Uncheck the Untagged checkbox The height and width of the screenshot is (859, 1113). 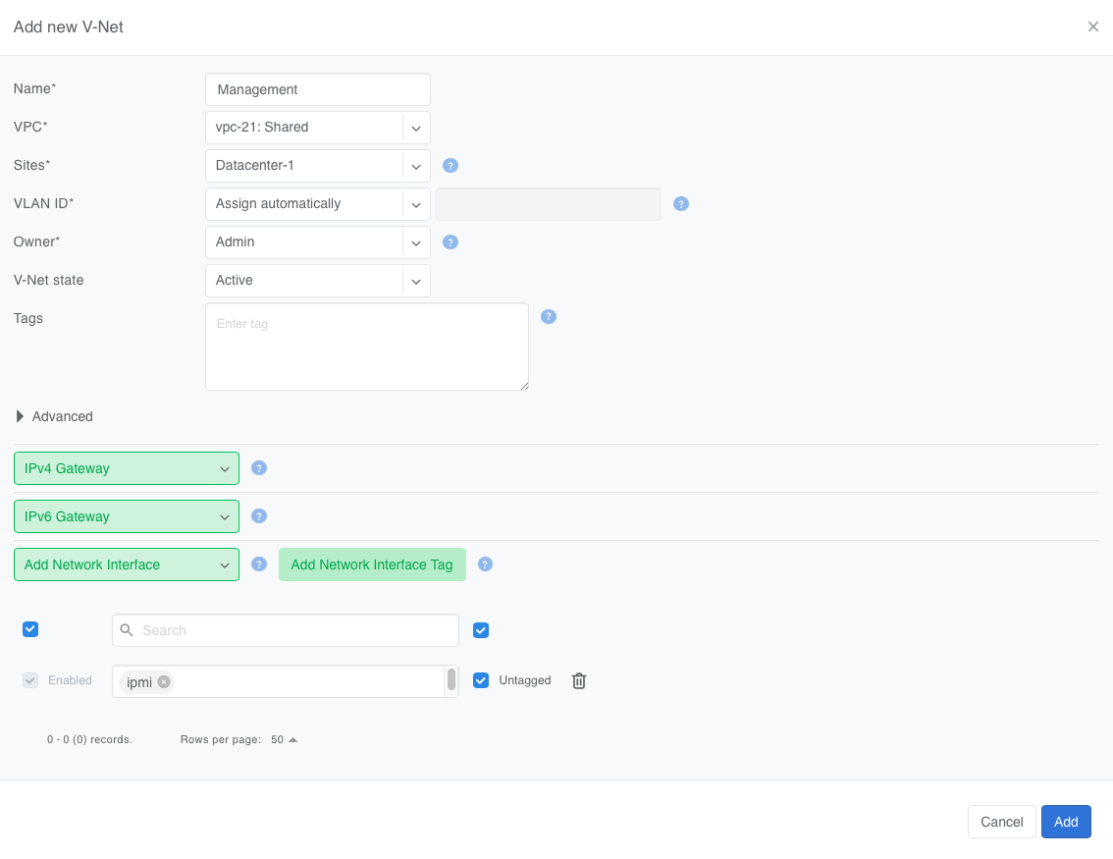tap(481, 680)
